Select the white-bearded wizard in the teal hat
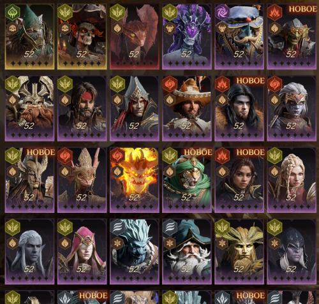The height and width of the screenshot is (304, 319). point(187,252)
